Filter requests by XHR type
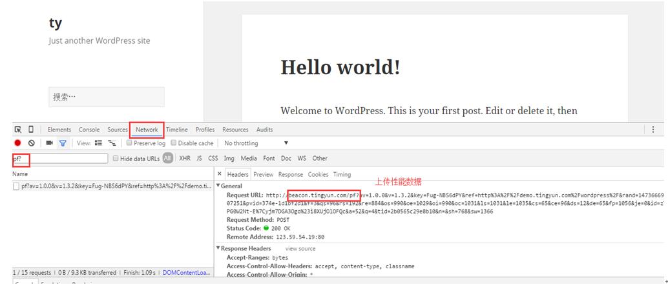Image resolution: width=668 pixels, height=287 pixels. (x=185, y=158)
